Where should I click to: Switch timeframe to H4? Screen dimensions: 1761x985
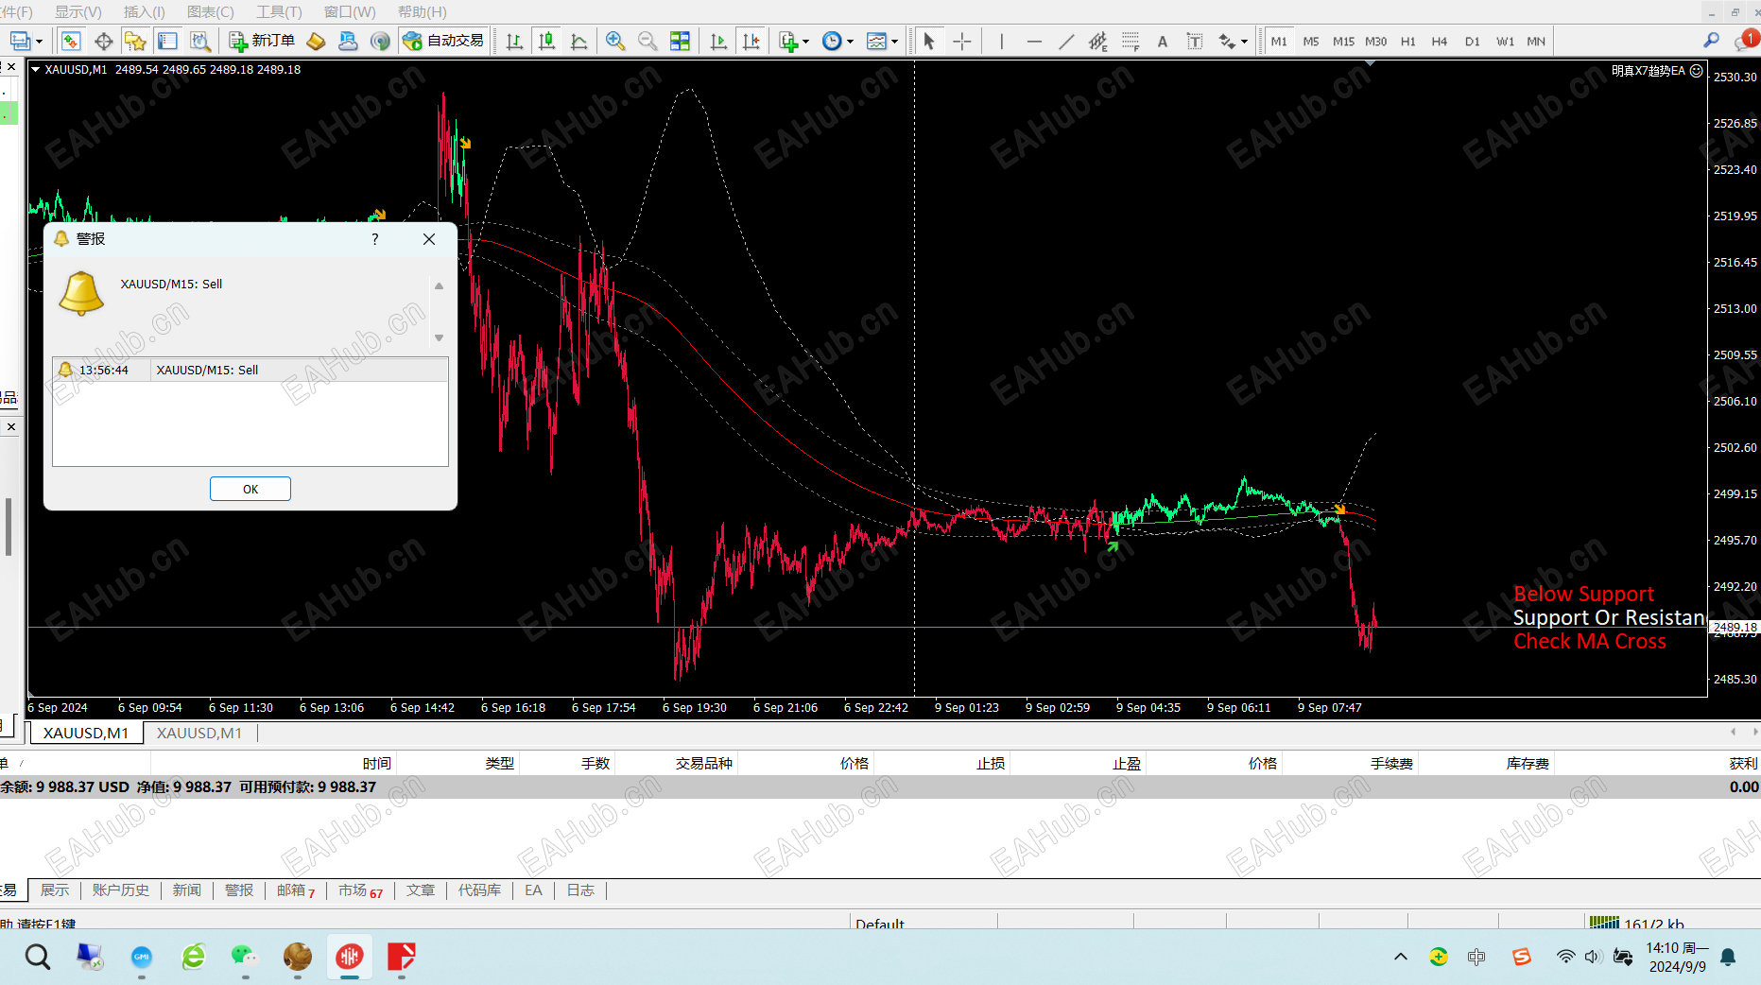1440,42
